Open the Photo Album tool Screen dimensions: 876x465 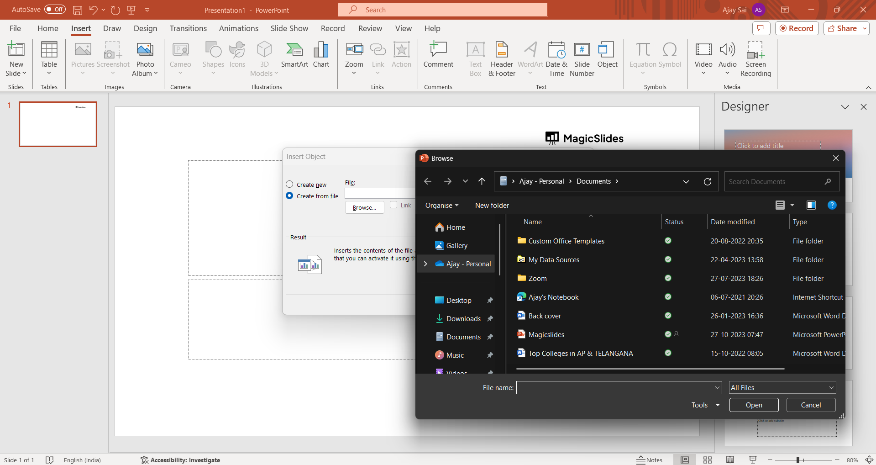pos(145,58)
